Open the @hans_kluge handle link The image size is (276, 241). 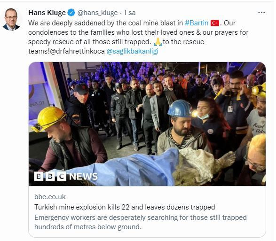(x=97, y=13)
